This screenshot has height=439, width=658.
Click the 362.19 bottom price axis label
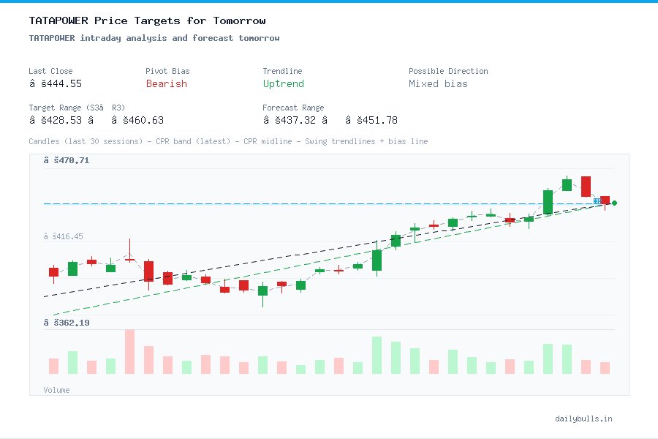coord(67,323)
